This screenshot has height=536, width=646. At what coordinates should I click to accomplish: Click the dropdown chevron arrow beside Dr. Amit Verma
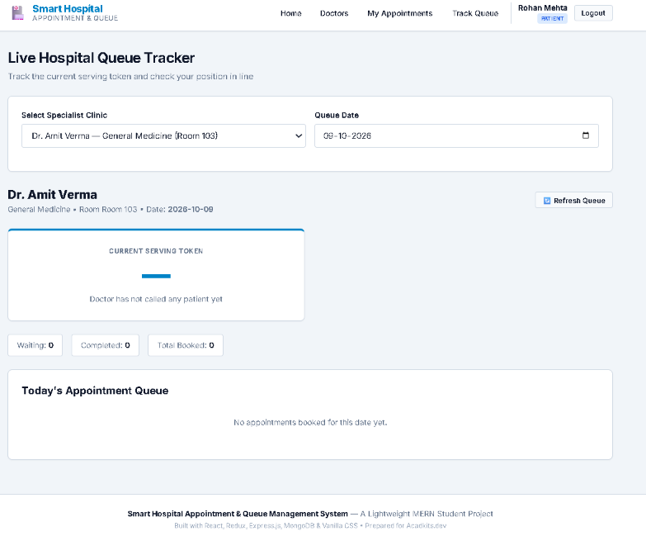tap(299, 135)
